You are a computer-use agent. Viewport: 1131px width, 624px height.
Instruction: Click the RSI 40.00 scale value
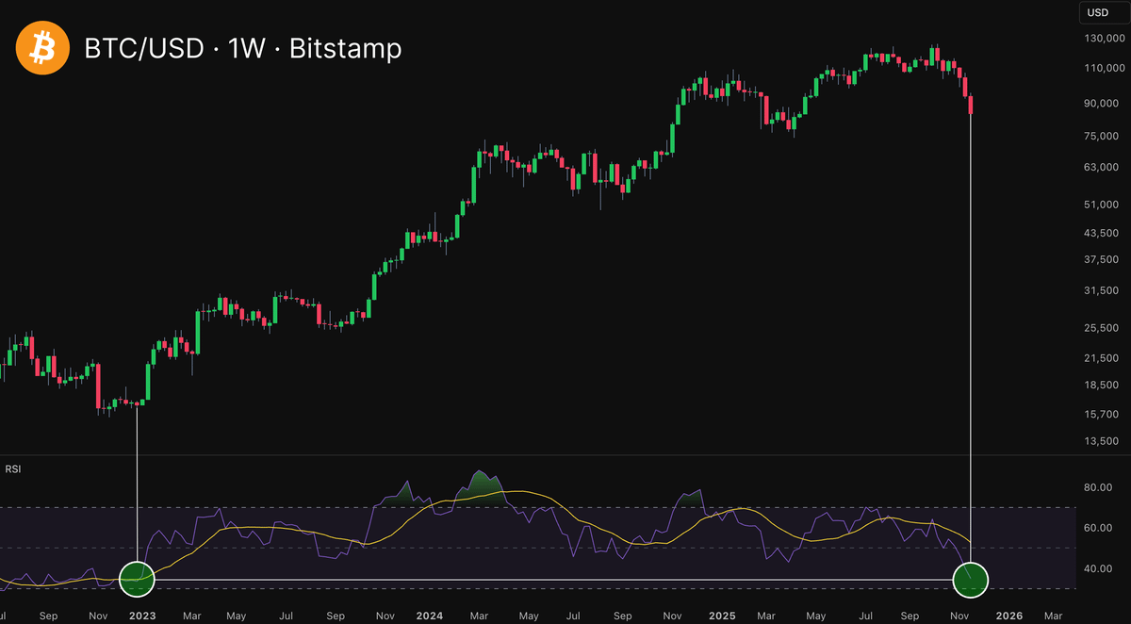[x=1099, y=568]
